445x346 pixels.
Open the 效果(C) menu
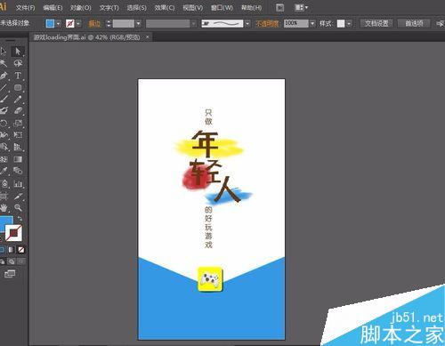pyautogui.click(x=165, y=8)
